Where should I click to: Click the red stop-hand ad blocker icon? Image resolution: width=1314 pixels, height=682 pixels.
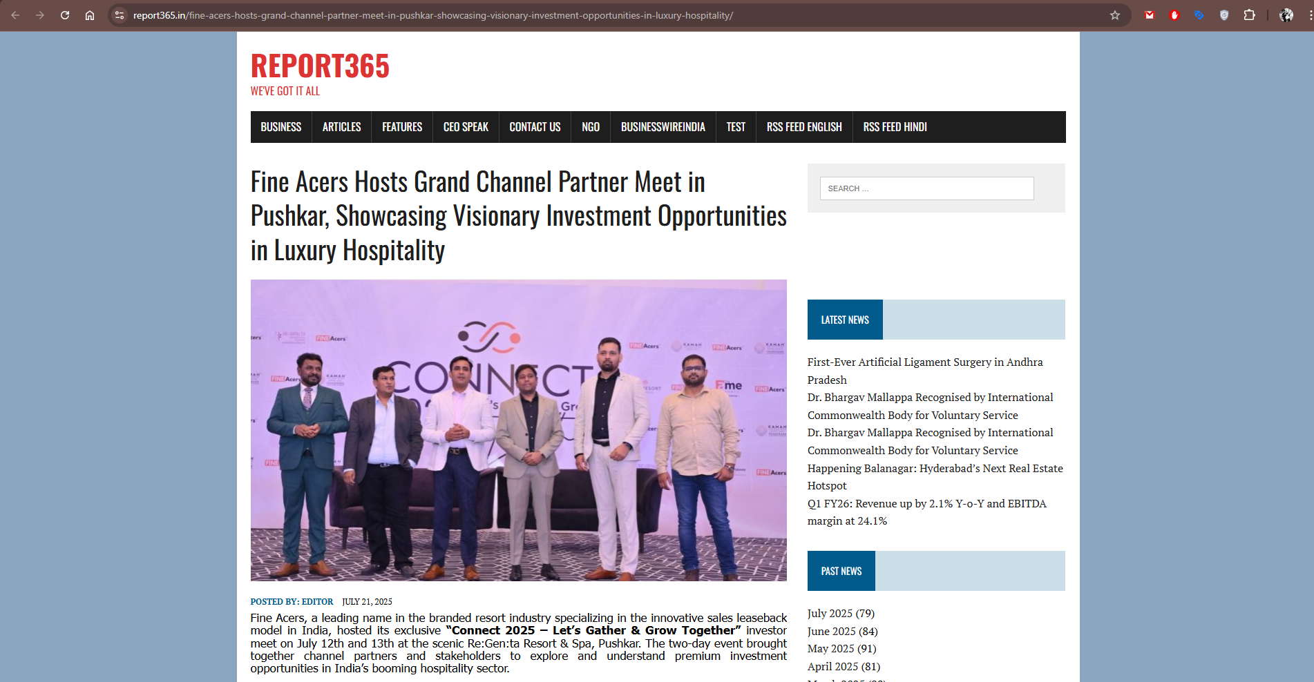1174,15
